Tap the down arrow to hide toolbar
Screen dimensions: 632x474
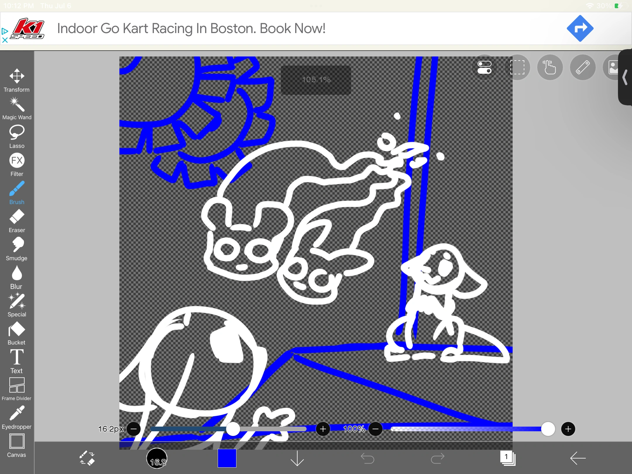(x=297, y=458)
